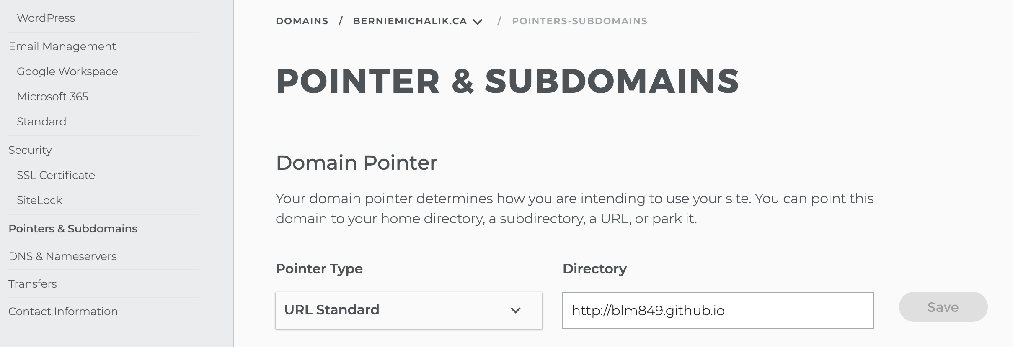Go to Transfers page
This screenshot has height=347, width=1013.
click(x=32, y=284)
